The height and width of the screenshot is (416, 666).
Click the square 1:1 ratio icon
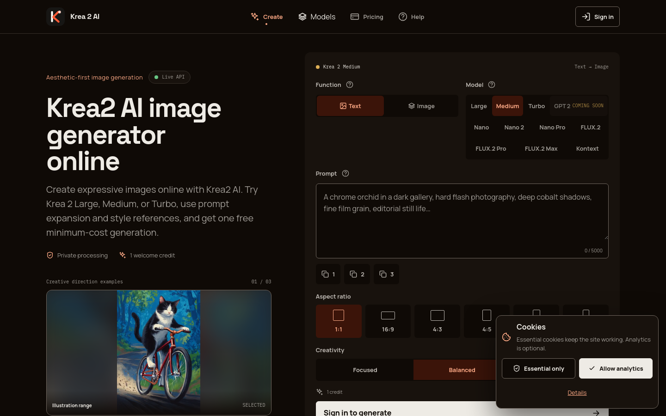[339, 315]
